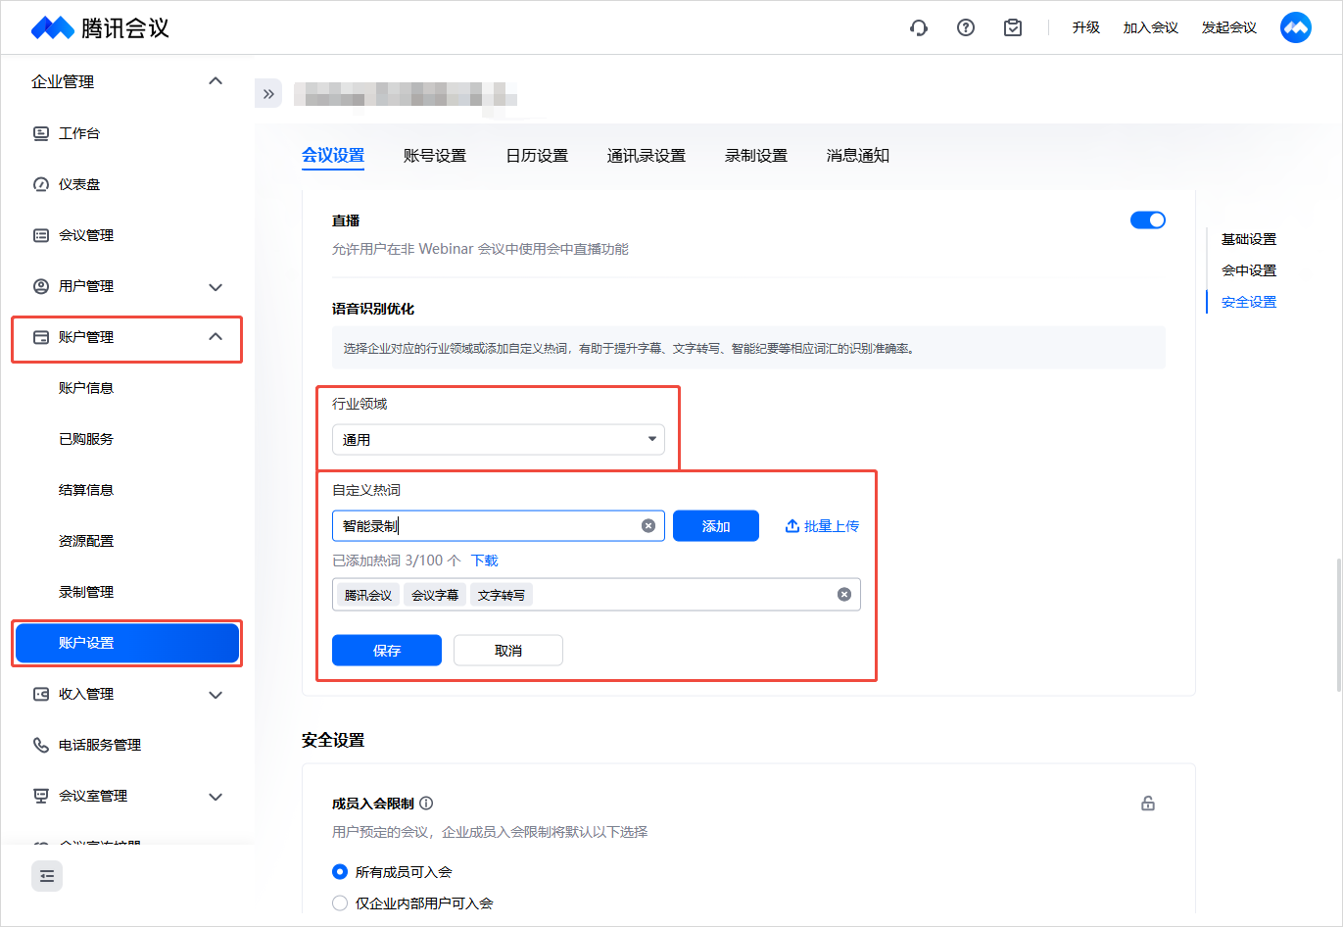Expand the 会议室管理 submenu chevron
1343x927 pixels.
coord(216,797)
